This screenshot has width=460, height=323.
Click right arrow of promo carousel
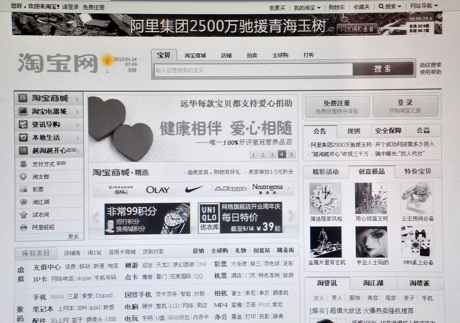(292, 216)
